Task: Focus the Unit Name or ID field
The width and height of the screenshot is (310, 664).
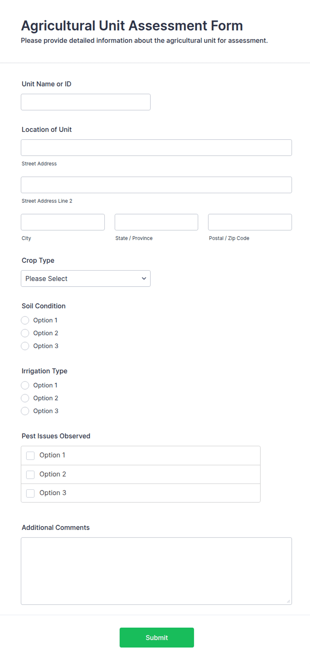Action: coord(86,102)
